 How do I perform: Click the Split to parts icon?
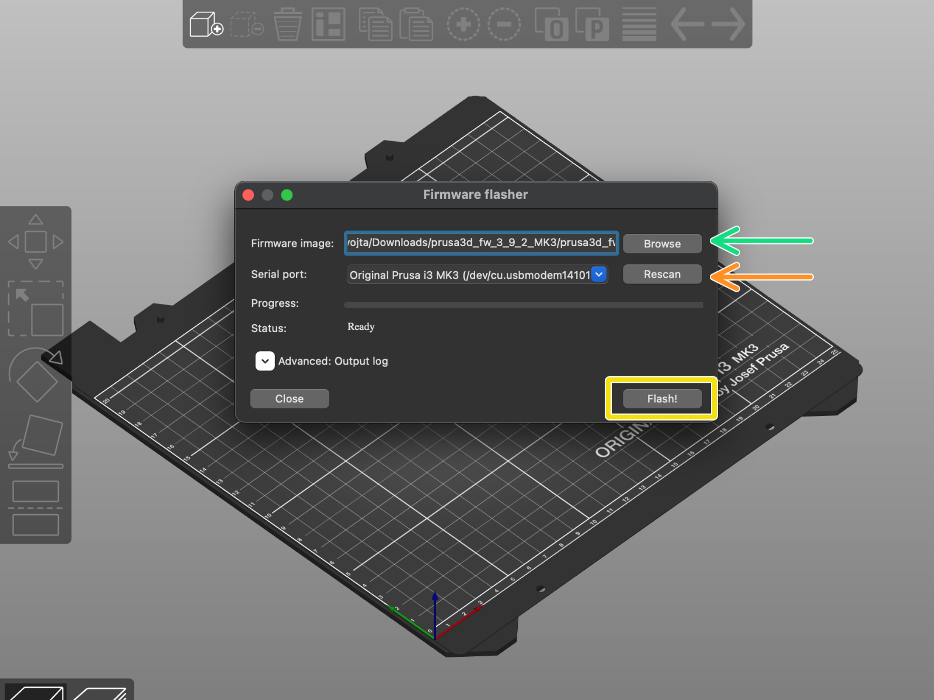coord(593,24)
